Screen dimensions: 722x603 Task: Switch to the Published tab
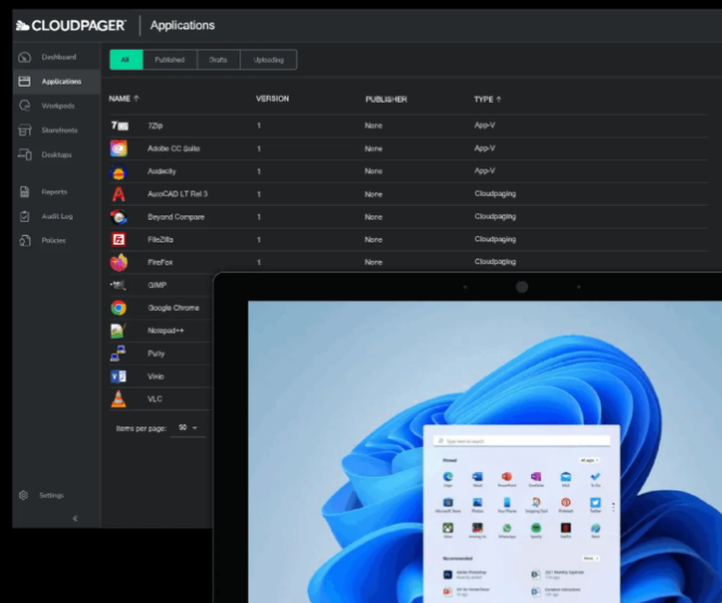point(170,59)
